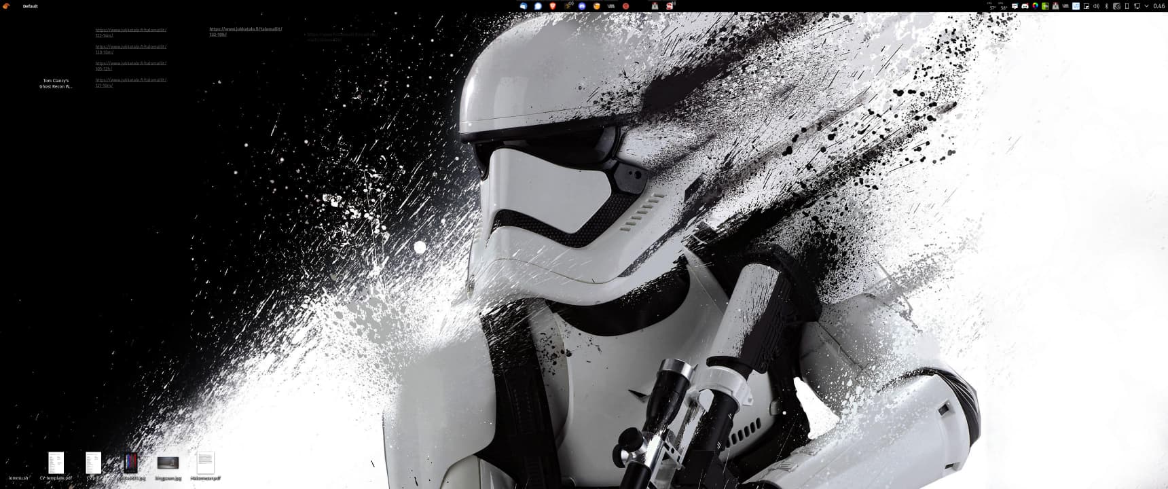Click the blue round panel icon
The image size is (1168, 489).
[582, 6]
